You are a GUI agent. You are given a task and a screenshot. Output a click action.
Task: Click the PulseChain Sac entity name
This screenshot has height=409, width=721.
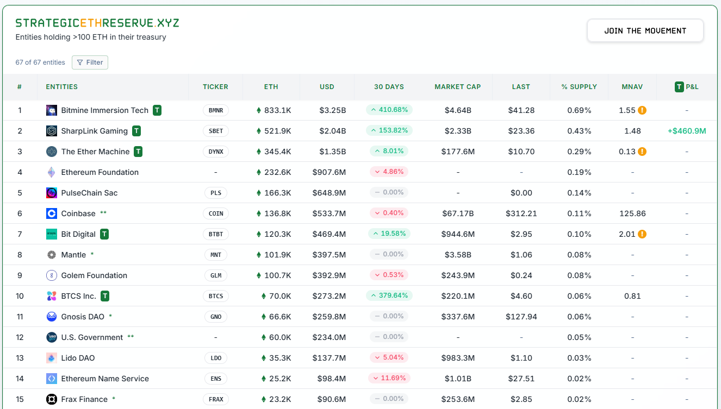coord(89,193)
